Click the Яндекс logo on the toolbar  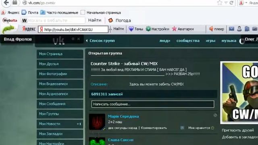pyautogui.click(x=29, y=29)
